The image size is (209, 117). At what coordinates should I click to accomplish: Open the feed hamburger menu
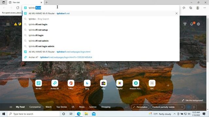point(11,107)
